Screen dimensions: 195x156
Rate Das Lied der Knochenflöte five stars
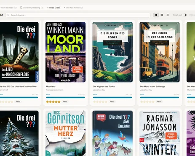coord(12,102)
